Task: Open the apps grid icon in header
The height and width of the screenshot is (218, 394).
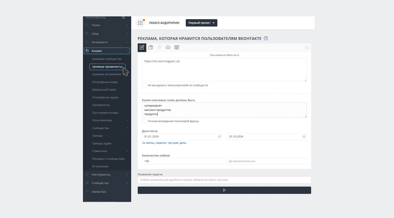Action: pos(140,23)
